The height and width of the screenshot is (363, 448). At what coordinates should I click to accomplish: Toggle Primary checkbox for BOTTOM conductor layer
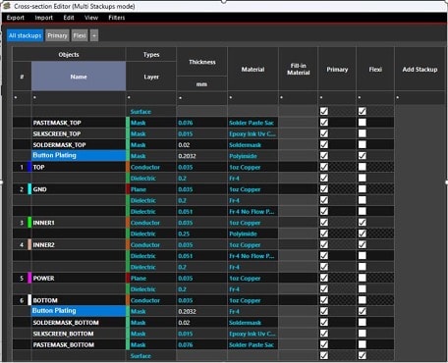[x=324, y=300]
